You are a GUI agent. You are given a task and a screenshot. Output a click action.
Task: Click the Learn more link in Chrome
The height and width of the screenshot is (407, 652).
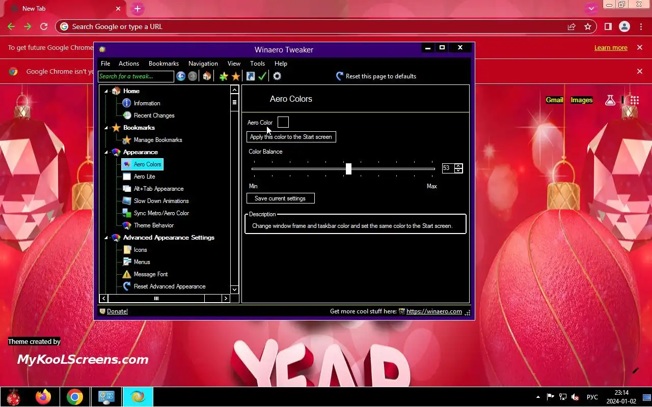pos(611,48)
